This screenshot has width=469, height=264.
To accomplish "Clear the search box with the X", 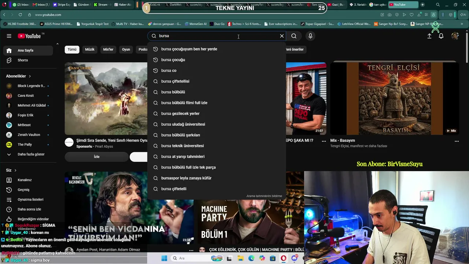I will [x=282, y=36].
